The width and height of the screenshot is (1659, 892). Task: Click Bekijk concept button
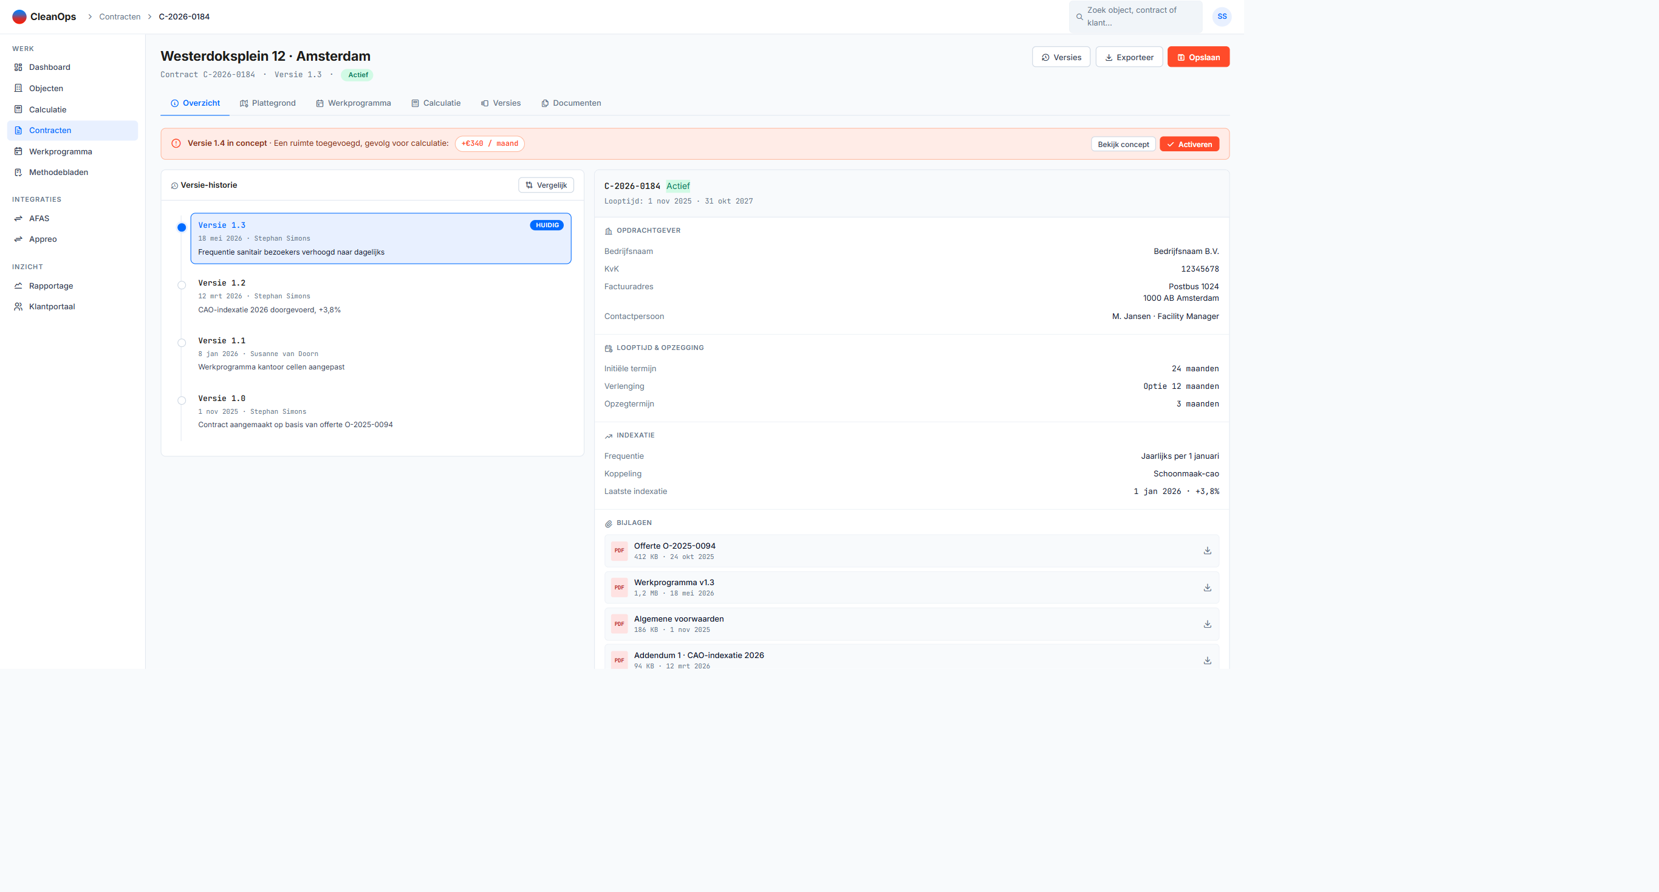click(1123, 144)
